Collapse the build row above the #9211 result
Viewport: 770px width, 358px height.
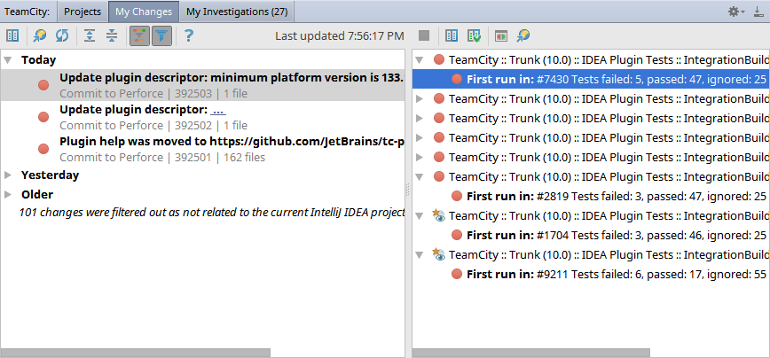click(419, 255)
